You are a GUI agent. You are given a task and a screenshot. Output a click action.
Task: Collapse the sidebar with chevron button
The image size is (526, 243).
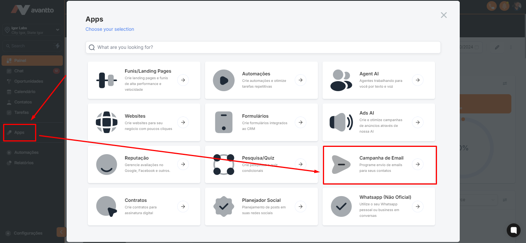[61, 232]
